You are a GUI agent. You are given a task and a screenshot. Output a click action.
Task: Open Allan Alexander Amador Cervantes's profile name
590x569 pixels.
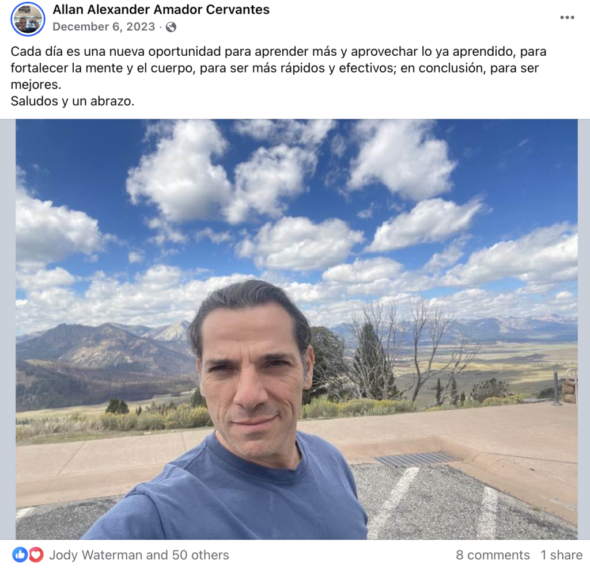(161, 9)
